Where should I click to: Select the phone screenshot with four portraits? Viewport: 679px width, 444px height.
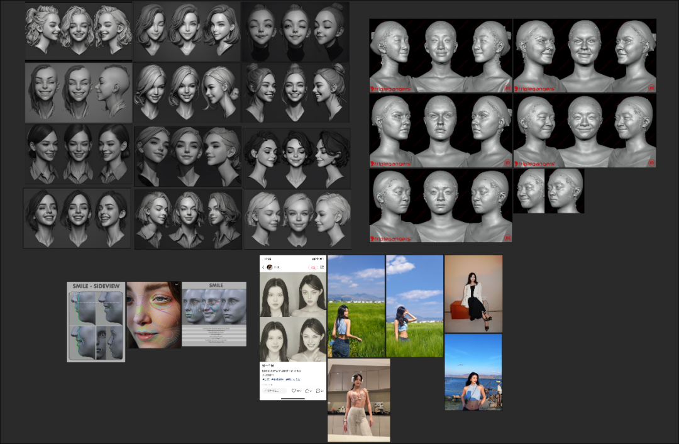pos(293,328)
